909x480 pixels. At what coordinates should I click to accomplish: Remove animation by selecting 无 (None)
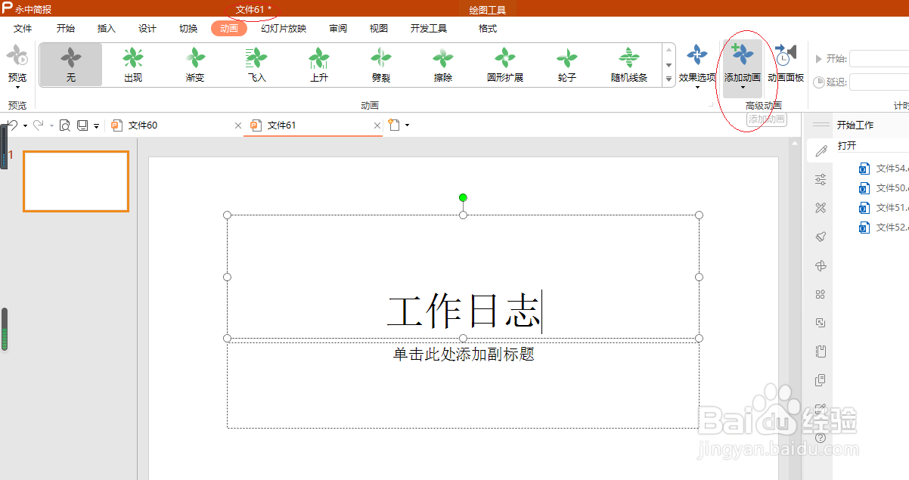[x=70, y=64]
